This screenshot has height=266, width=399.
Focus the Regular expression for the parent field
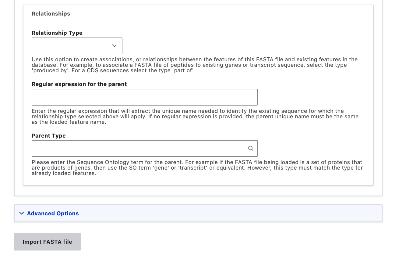145,97
